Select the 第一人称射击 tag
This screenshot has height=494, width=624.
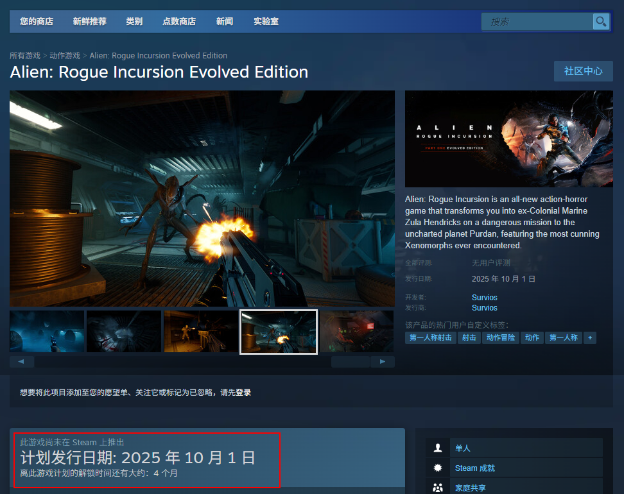[x=431, y=337]
